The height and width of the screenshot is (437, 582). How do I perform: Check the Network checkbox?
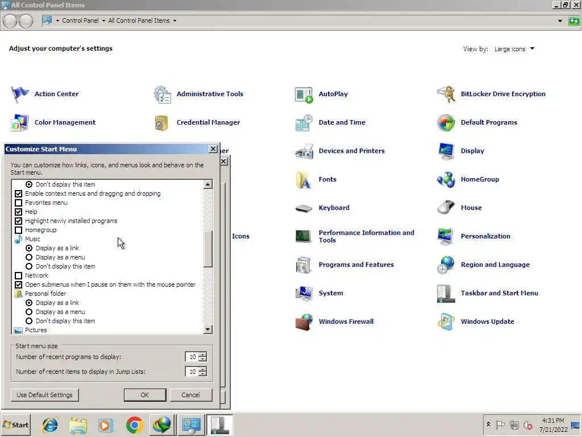(x=18, y=276)
